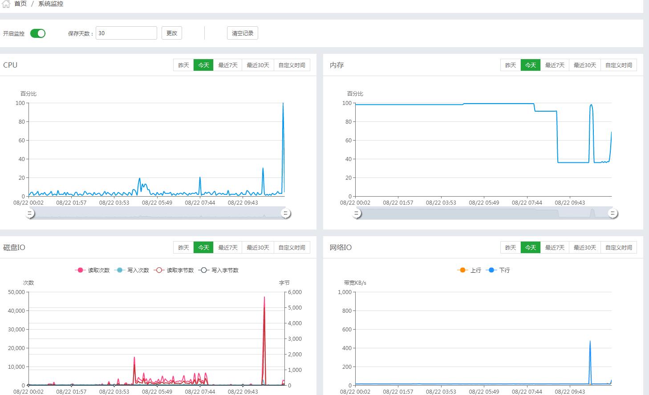Click 字节 axis label in 磁盘IO chart

click(284, 283)
